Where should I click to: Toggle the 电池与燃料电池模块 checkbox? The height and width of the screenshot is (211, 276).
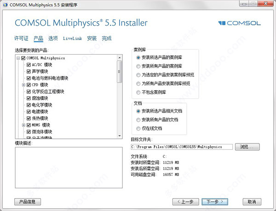click(x=29, y=78)
